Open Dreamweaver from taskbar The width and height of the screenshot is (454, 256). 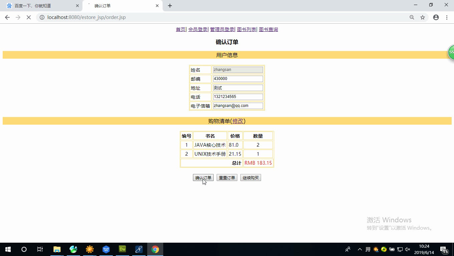coord(122,249)
